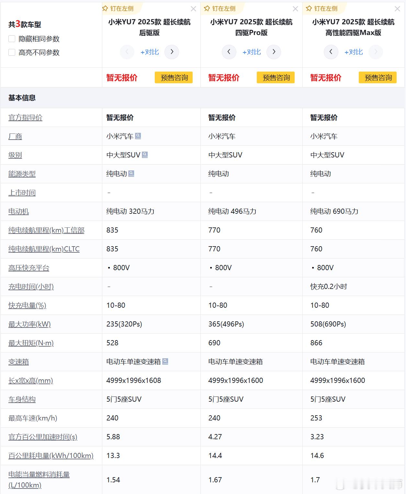Open the 能源类型 parameter link
This screenshot has width=406, height=494.
coord(22,174)
